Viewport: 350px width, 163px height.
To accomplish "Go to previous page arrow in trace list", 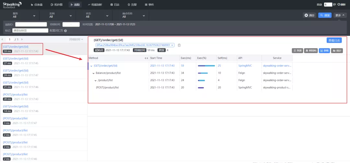I will [x=3, y=39].
